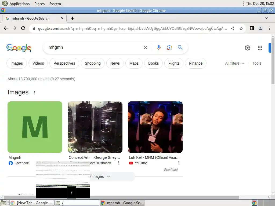The image size is (275, 206).
Task: Open Chrome three-dot menu
Action: pyautogui.click(x=269, y=28)
